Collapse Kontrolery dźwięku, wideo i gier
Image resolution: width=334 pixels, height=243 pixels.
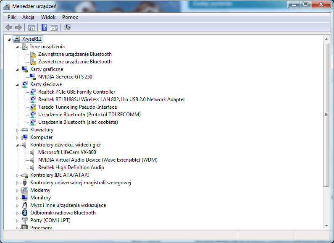pyautogui.click(x=17, y=145)
